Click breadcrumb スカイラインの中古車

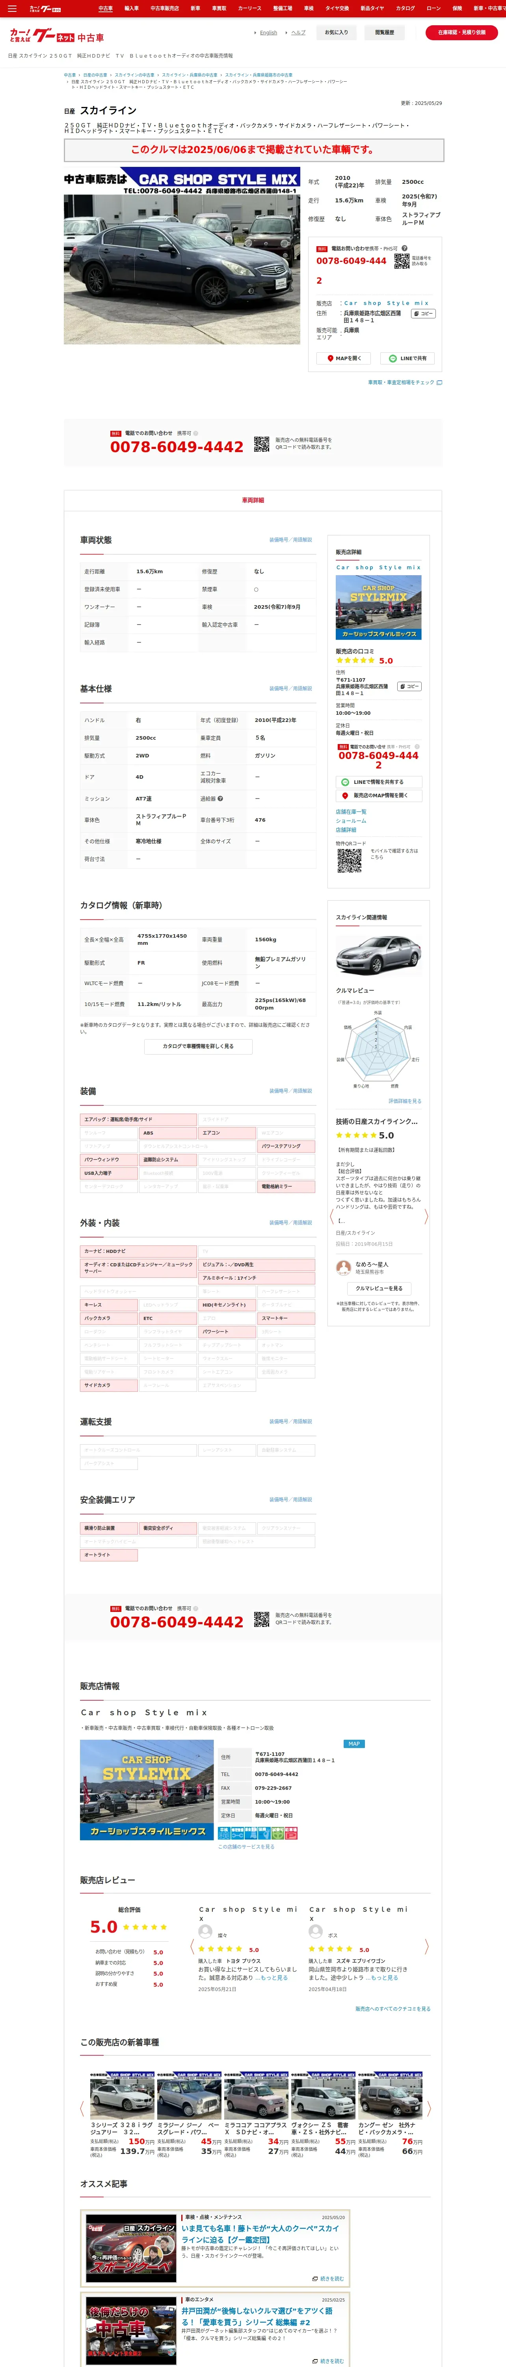point(134,75)
